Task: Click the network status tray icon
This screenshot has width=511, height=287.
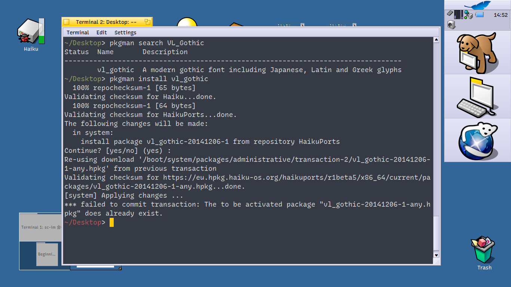Action: tap(468, 15)
